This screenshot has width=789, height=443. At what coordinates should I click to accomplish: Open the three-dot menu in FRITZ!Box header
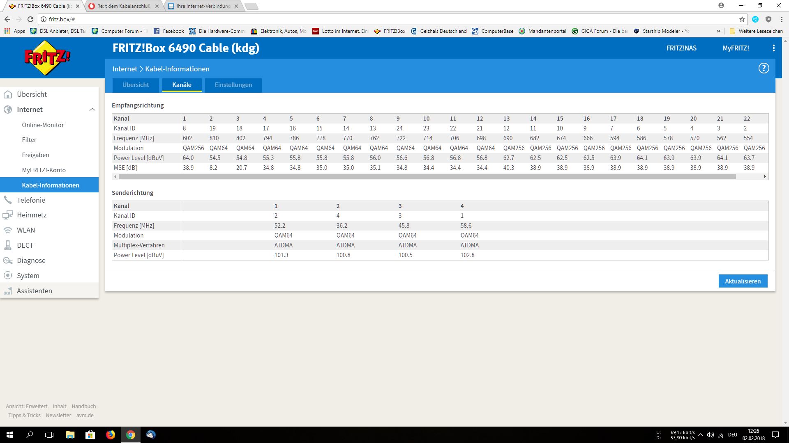coord(773,48)
